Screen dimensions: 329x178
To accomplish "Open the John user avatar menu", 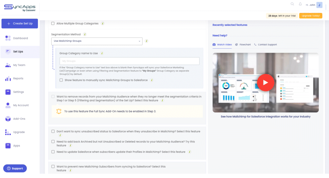I will pyautogui.click(x=319, y=5).
